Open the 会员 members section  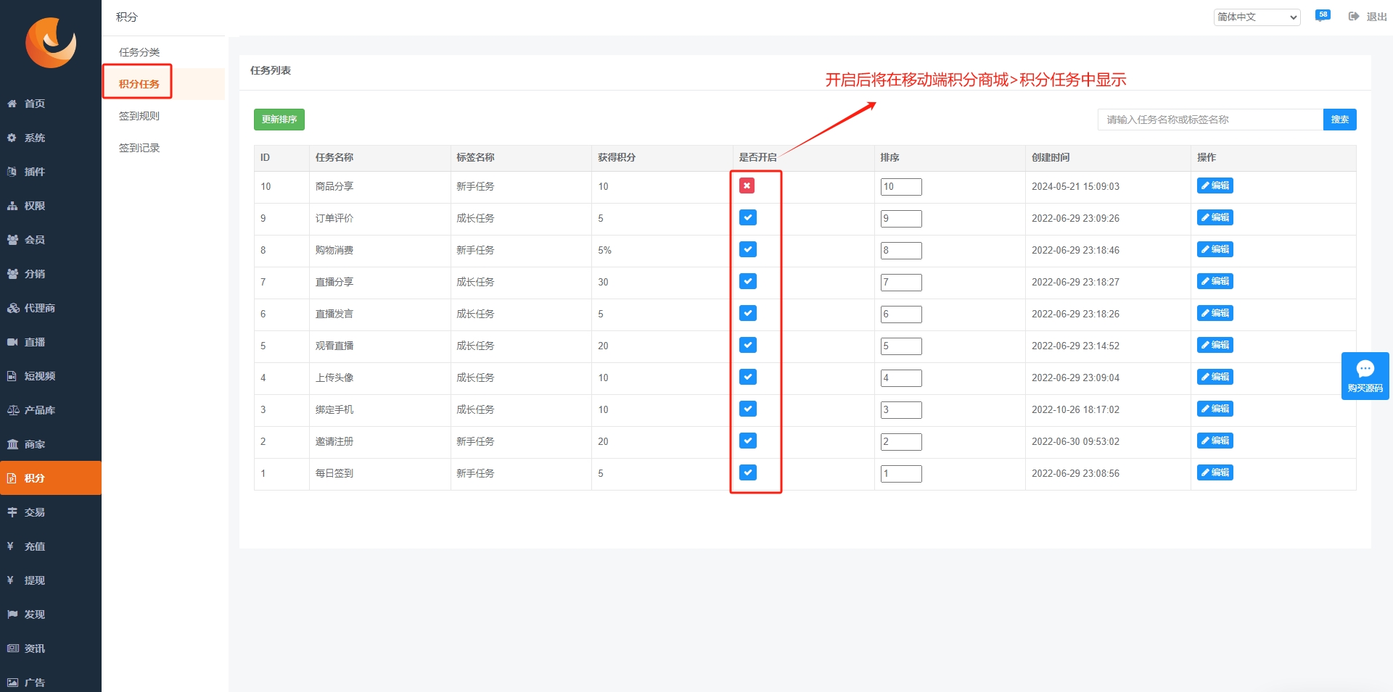tap(51, 240)
